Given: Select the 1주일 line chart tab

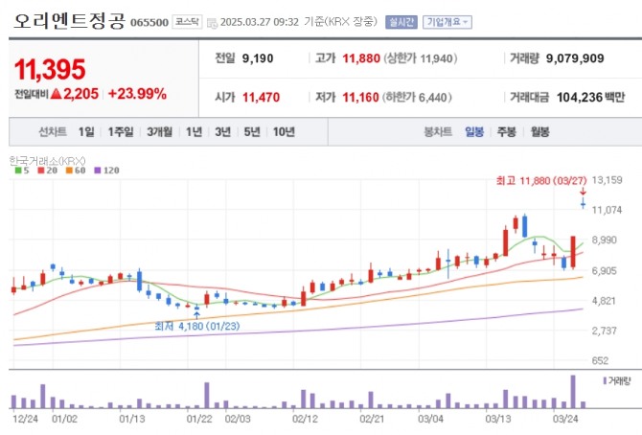Looking at the screenshot, I should [x=121, y=132].
